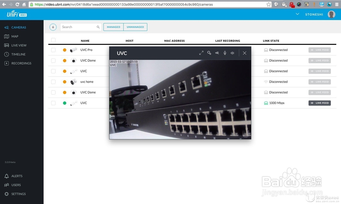Bookmark page with star icon
Screen dimensions: 341x204
click(269, 4)
